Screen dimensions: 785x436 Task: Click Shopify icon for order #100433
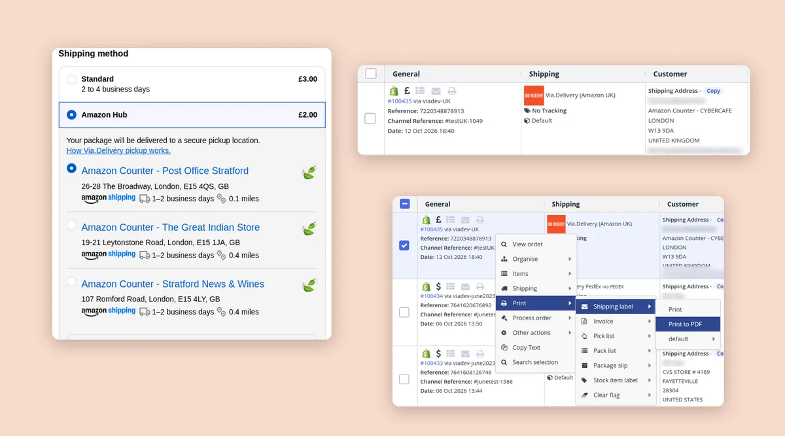(x=426, y=354)
